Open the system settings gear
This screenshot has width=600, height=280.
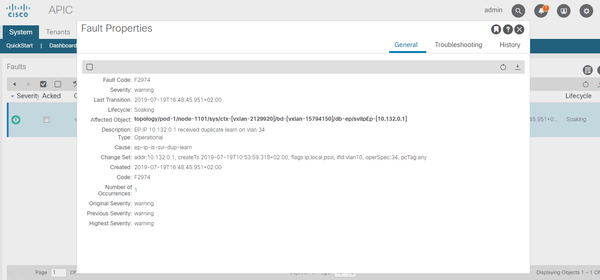pyautogui.click(x=586, y=10)
